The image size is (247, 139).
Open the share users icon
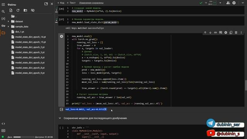(x=228, y=3)
